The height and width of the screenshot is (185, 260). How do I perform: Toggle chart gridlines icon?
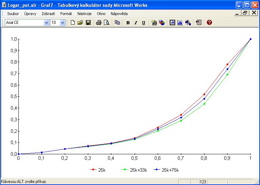pos(180,23)
